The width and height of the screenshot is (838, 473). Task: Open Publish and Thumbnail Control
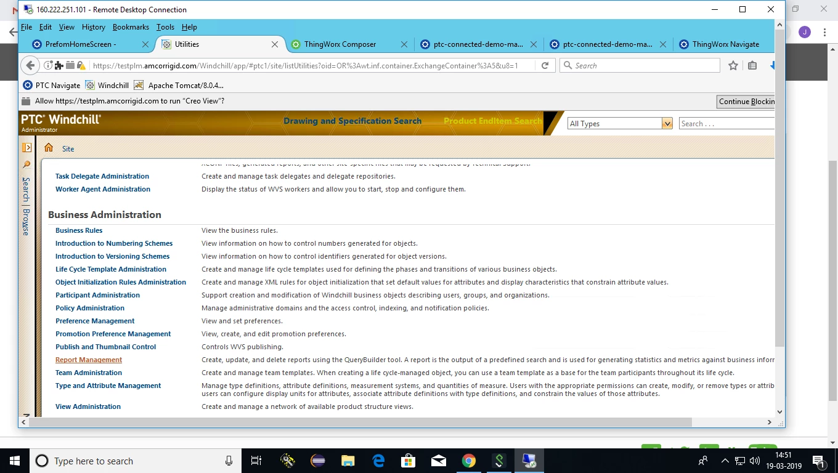point(105,347)
